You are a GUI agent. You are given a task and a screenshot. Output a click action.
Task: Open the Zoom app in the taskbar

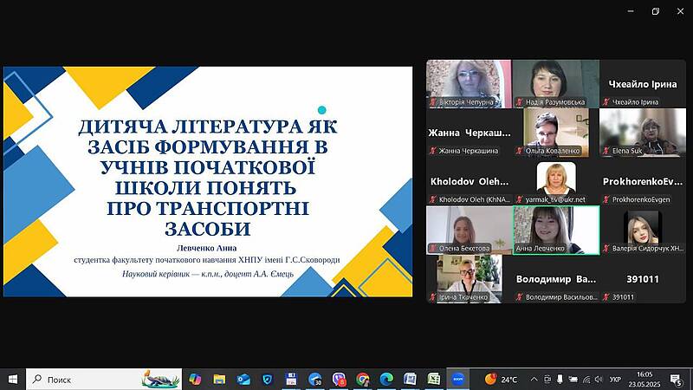pyautogui.click(x=458, y=380)
